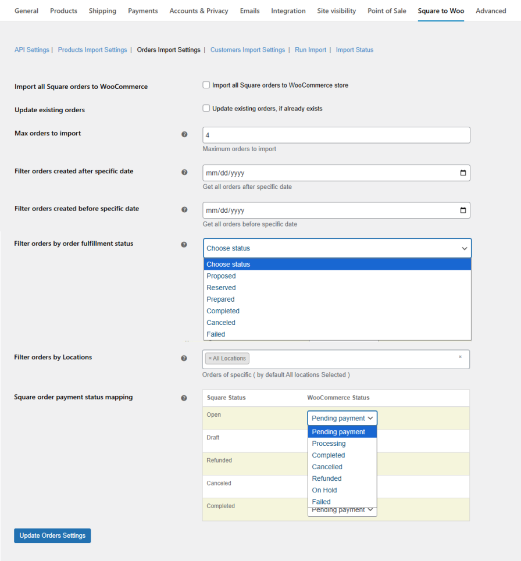Open the Draft status WooCommerce mapping dropdown

tap(342, 437)
